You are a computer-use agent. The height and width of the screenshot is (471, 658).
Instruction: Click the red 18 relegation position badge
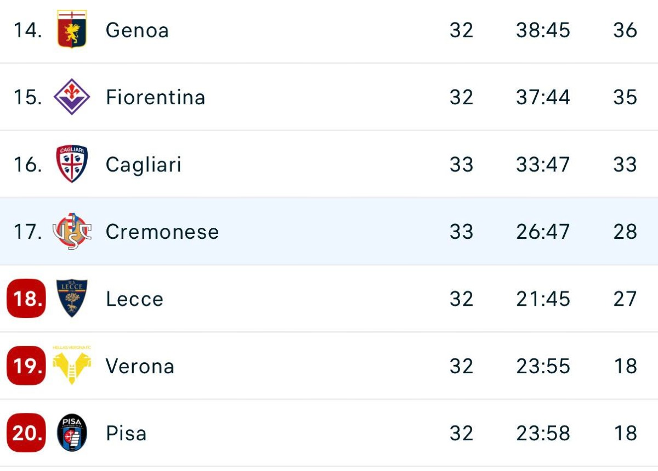click(x=26, y=299)
